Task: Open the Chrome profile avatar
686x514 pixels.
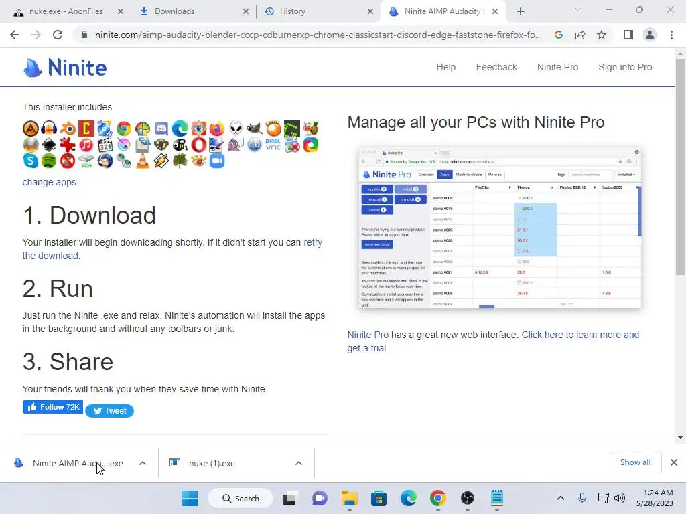Action: [650, 35]
